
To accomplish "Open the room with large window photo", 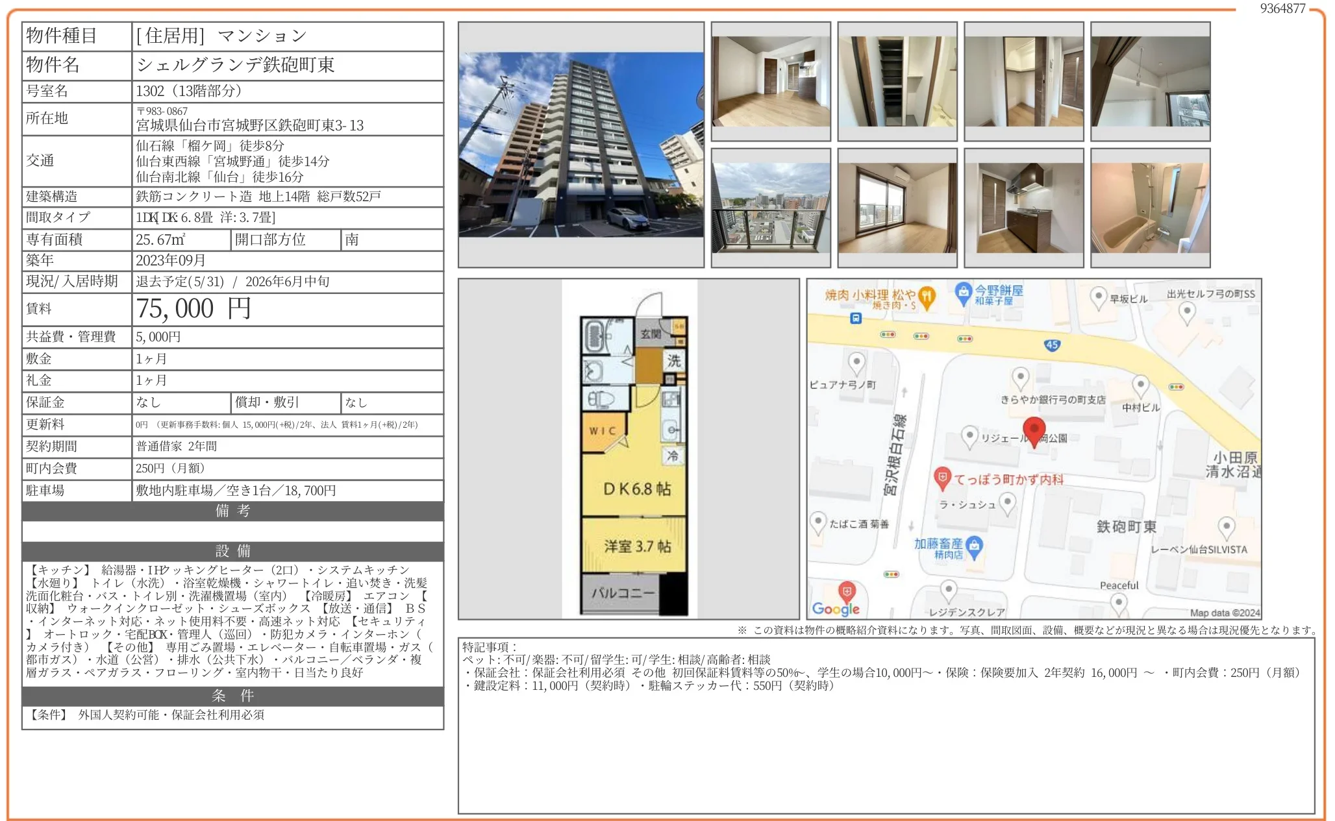I will click(x=897, y=208).
